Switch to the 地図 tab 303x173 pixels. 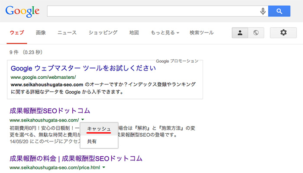[x=134, y=32]
